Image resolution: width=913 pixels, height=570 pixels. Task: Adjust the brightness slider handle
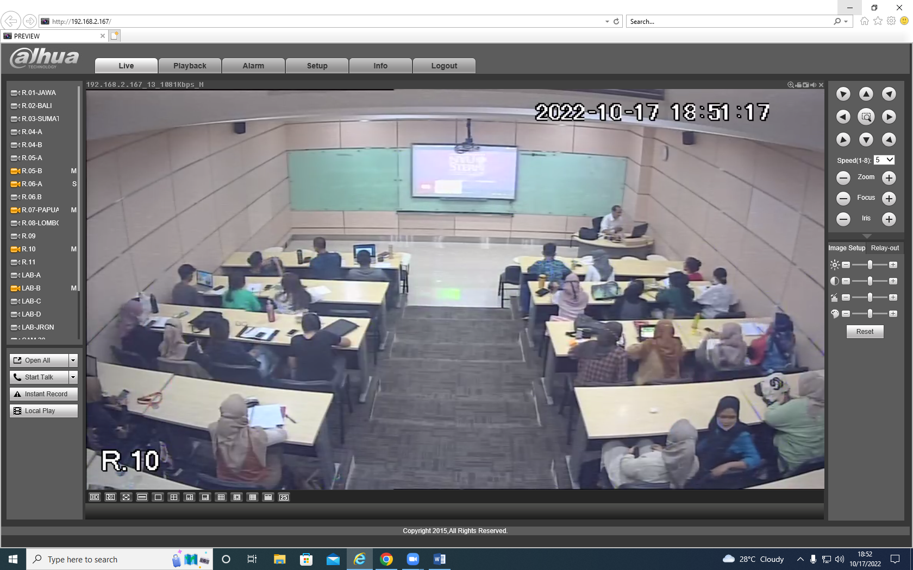(x=870, y=265)
